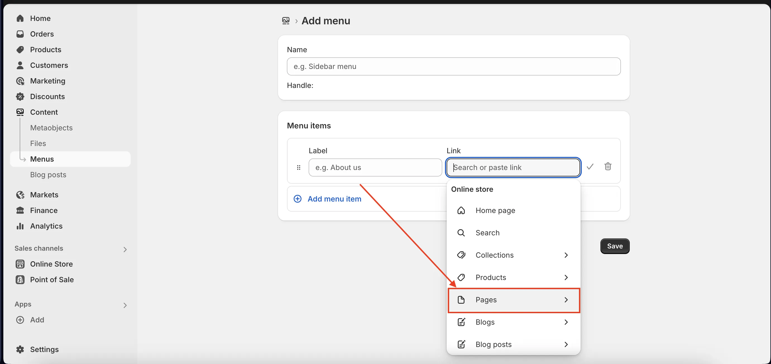Screen dimensions: 771x364
Task: Click the Orders inbox icon
Action: [x=20, y=34]
